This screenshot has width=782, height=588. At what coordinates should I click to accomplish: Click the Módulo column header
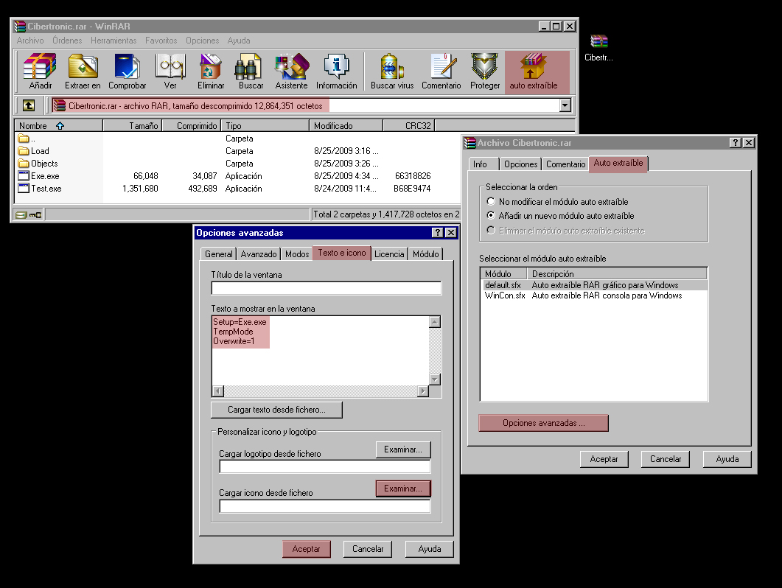[503, 274]
